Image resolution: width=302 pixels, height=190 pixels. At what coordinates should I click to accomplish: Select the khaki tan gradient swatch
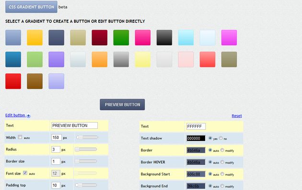click(x=78, y=38)
